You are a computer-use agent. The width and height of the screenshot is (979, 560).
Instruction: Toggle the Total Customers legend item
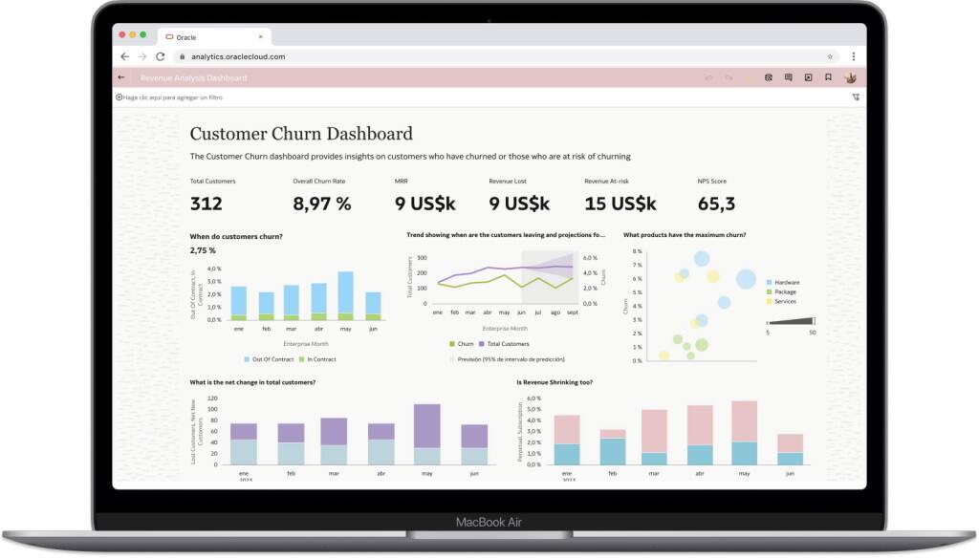(x=507, y=344)
